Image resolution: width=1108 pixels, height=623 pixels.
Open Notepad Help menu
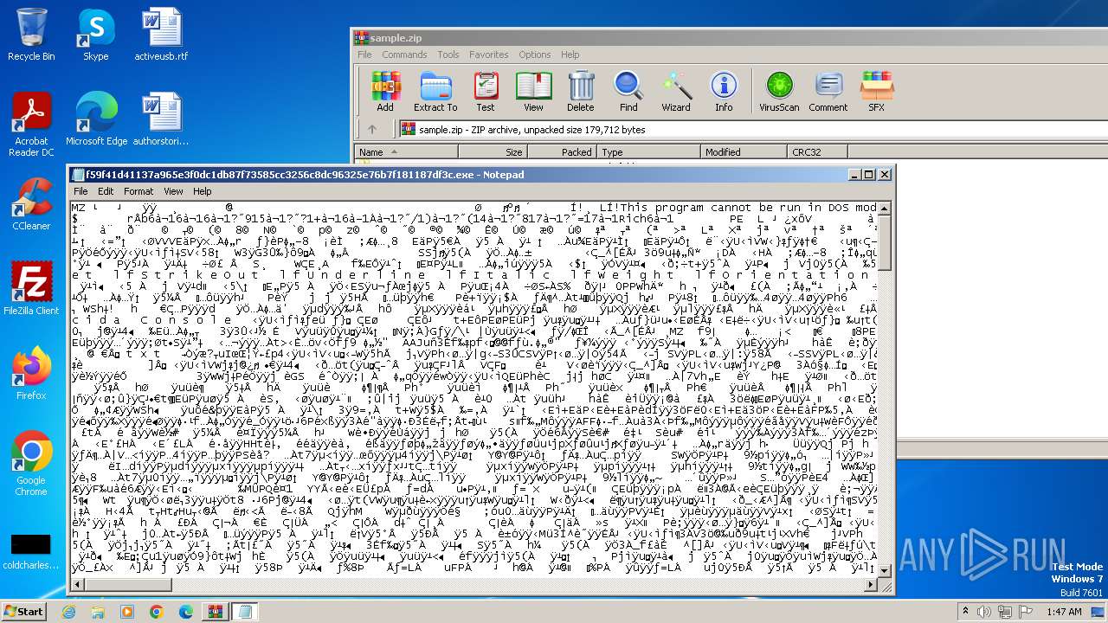202,191
